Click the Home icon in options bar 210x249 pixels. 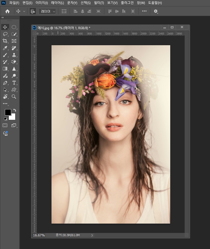(7, 11)
